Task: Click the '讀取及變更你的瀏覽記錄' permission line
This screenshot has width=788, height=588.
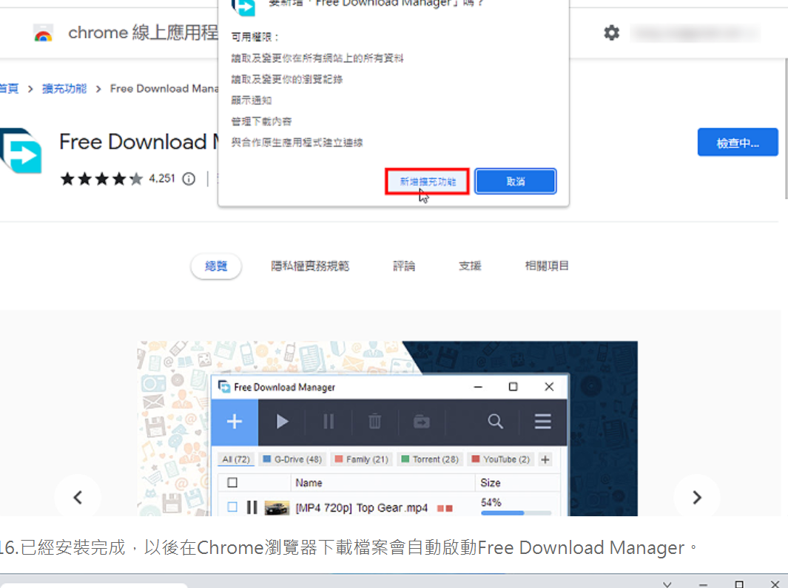Action: click(287, 79)
